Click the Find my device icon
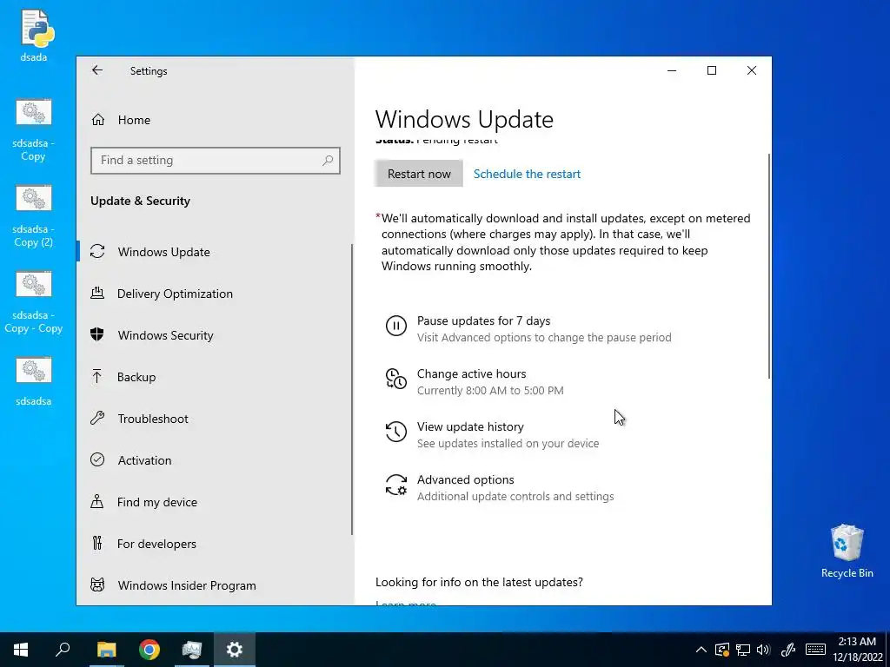Viewport: 890px width, 667px height. pyautogui.click(x=97, y=501)
